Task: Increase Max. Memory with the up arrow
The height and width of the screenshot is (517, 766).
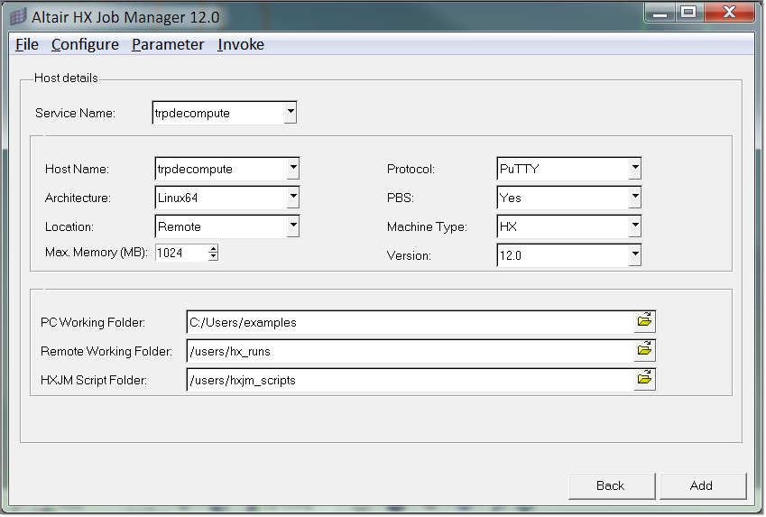Action: (213, 249)
